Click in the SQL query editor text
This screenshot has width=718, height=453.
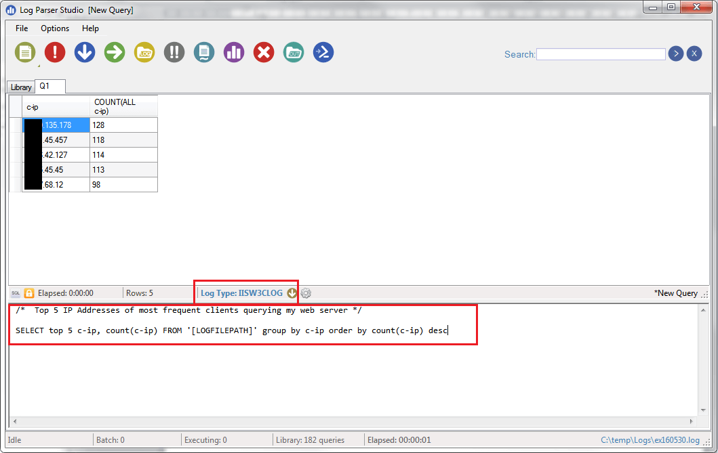tap(231, 330)
